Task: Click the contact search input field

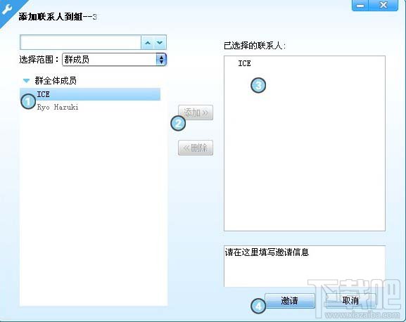Action: pyautogui.click(x=80, y=42)
